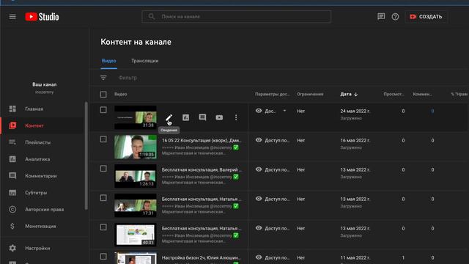Open Субтитры in the sidebar

36,193
